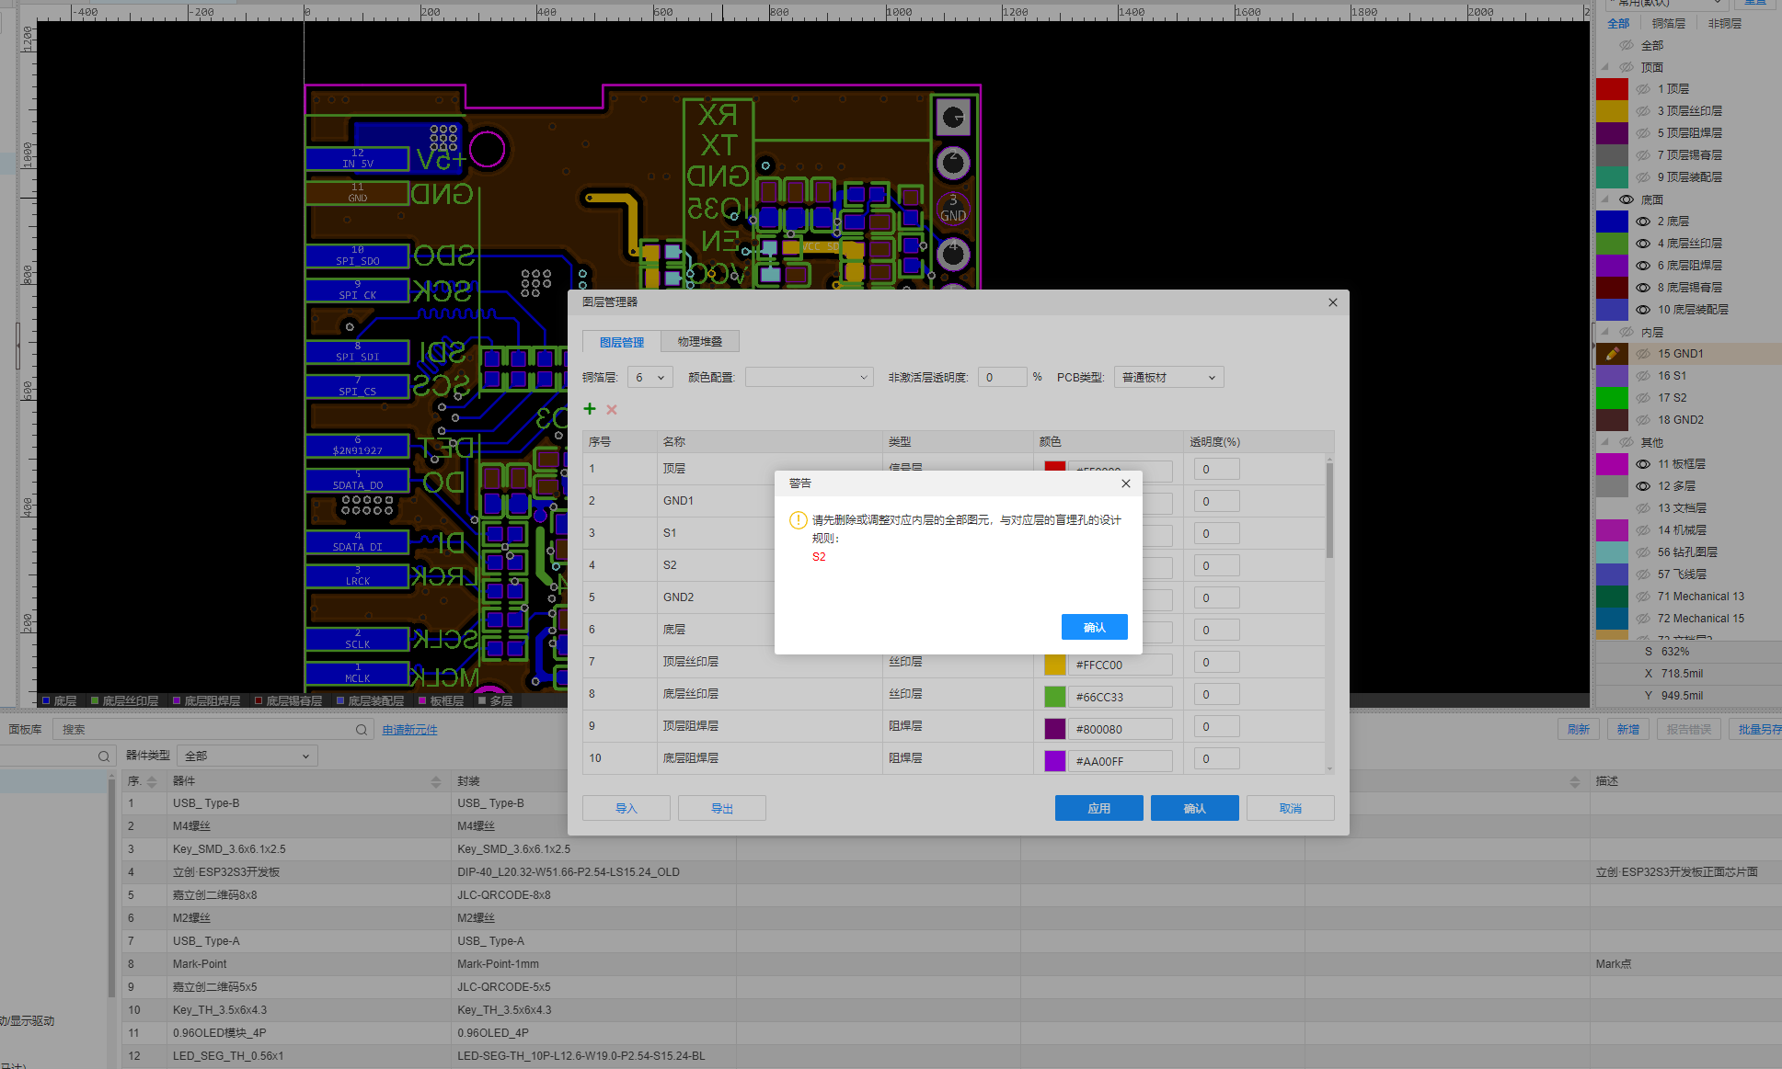Collapse the 底面 layer group triangle
This screenshot has width=1782, height=1069.
click(x=1605, y=199)
